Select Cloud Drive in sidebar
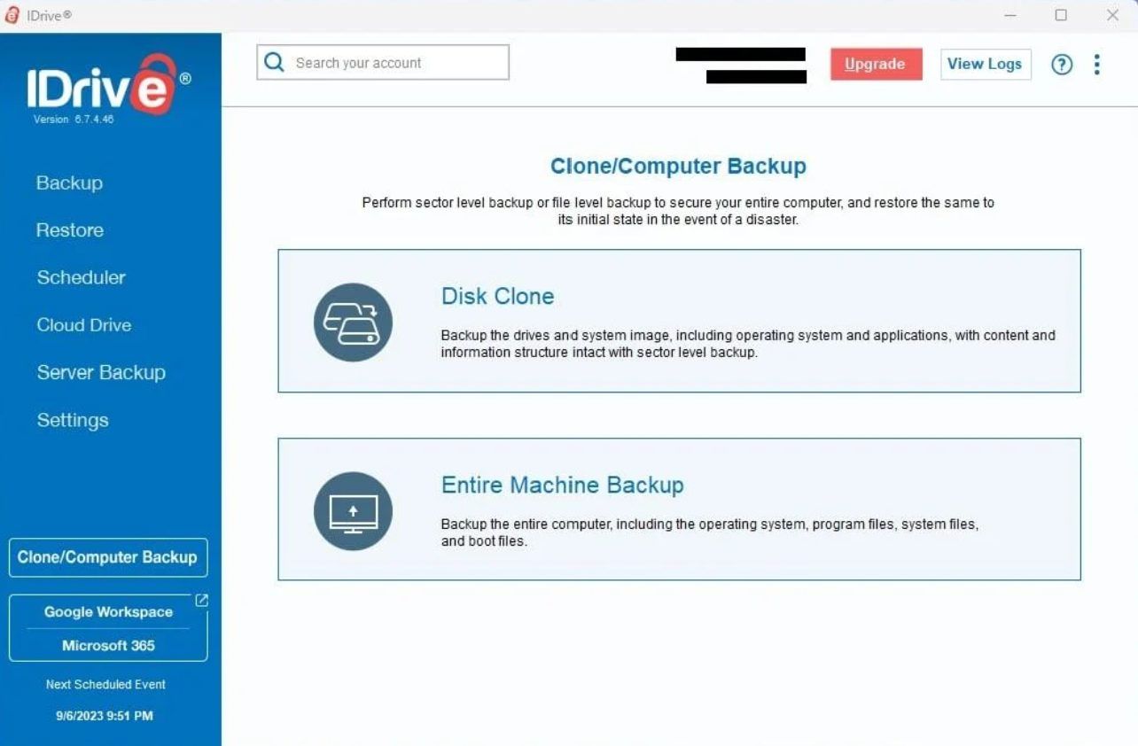Image resolution: width=1138 pixels, height=746 pixels. (84, 325)
